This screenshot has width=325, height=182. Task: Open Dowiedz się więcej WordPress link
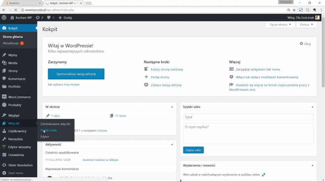[x=269, y=87]
